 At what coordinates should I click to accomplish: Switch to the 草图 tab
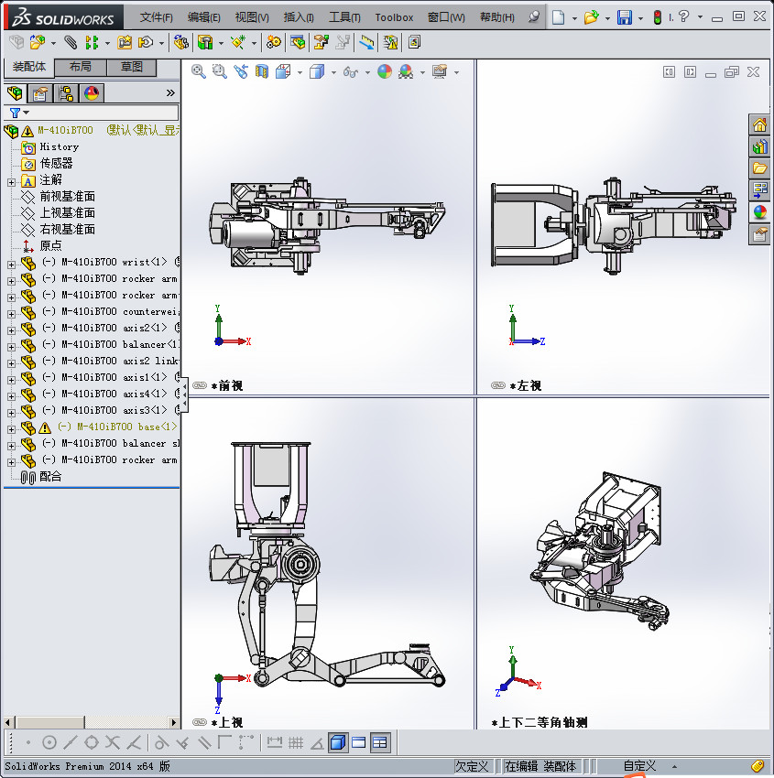click(x=132, y=67)
